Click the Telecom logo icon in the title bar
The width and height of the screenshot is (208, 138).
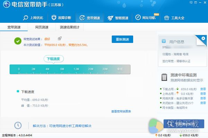pyautogui.click(x=7, y=4)
